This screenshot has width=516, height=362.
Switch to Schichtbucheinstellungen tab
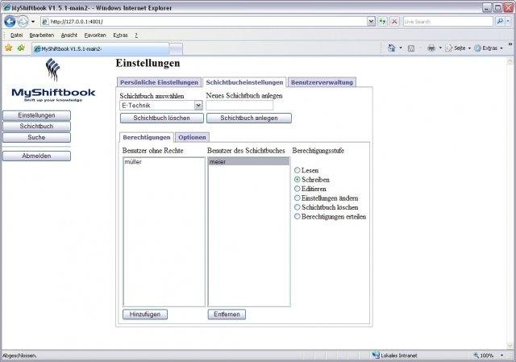point(244,82)
